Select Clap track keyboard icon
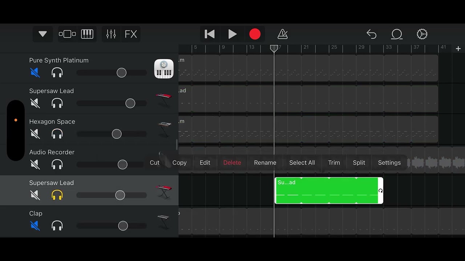The height and width of the screenshot is (261, 465). (163, 222)
